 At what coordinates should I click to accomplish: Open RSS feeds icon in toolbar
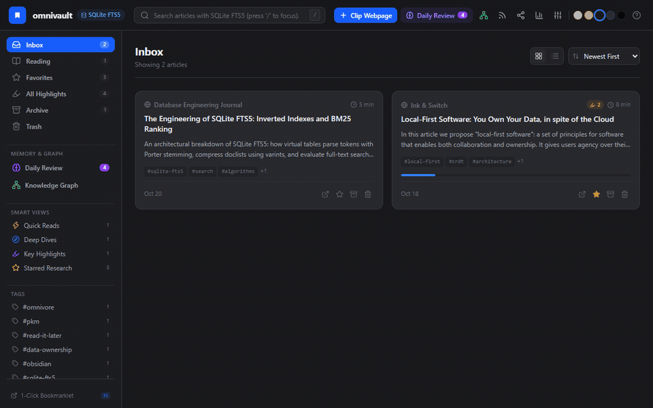502,16
